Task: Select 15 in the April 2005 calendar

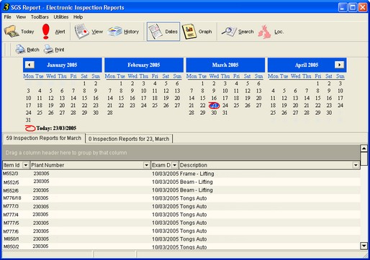Action: click(318, 98)
